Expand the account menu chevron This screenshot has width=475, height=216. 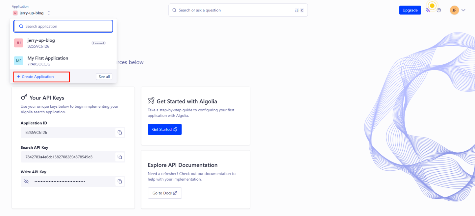coord(463,10)
